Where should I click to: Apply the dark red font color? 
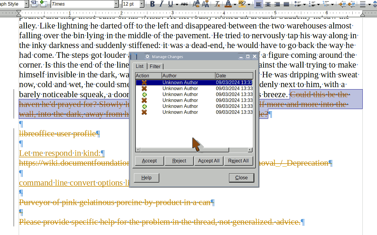click(x=228, y=4)
